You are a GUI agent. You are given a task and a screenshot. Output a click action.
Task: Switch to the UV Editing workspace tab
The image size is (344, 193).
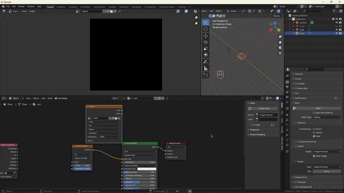click(x=85, y=7)
